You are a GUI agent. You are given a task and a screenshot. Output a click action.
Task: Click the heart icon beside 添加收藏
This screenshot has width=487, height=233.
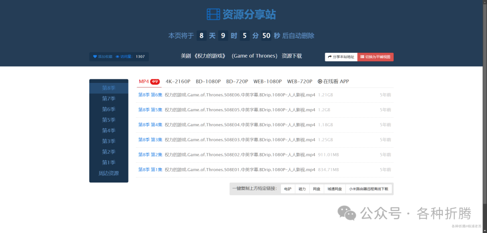(x=95, y=57)
